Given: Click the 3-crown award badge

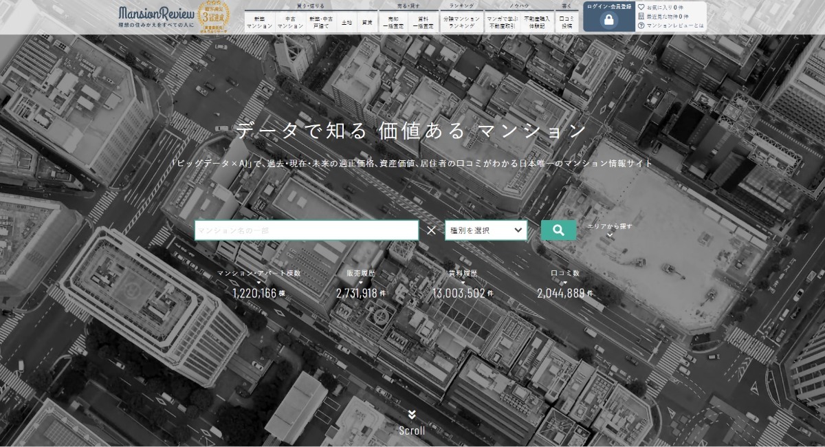Looking at the screenshot, I should click(214, 17).
